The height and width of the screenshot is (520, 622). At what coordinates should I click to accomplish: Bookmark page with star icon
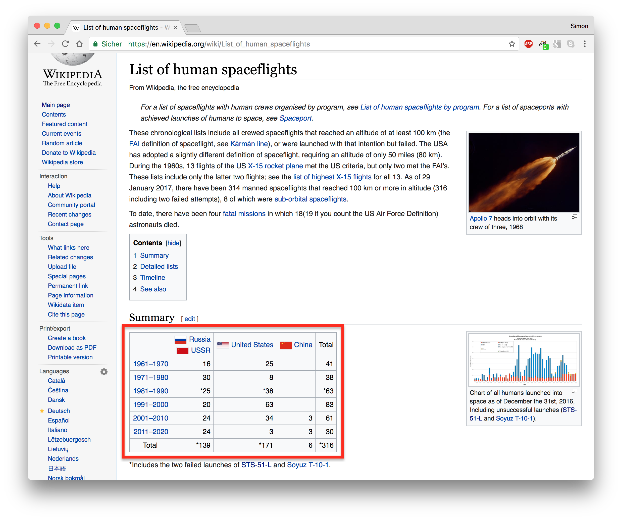coord(511,44)
